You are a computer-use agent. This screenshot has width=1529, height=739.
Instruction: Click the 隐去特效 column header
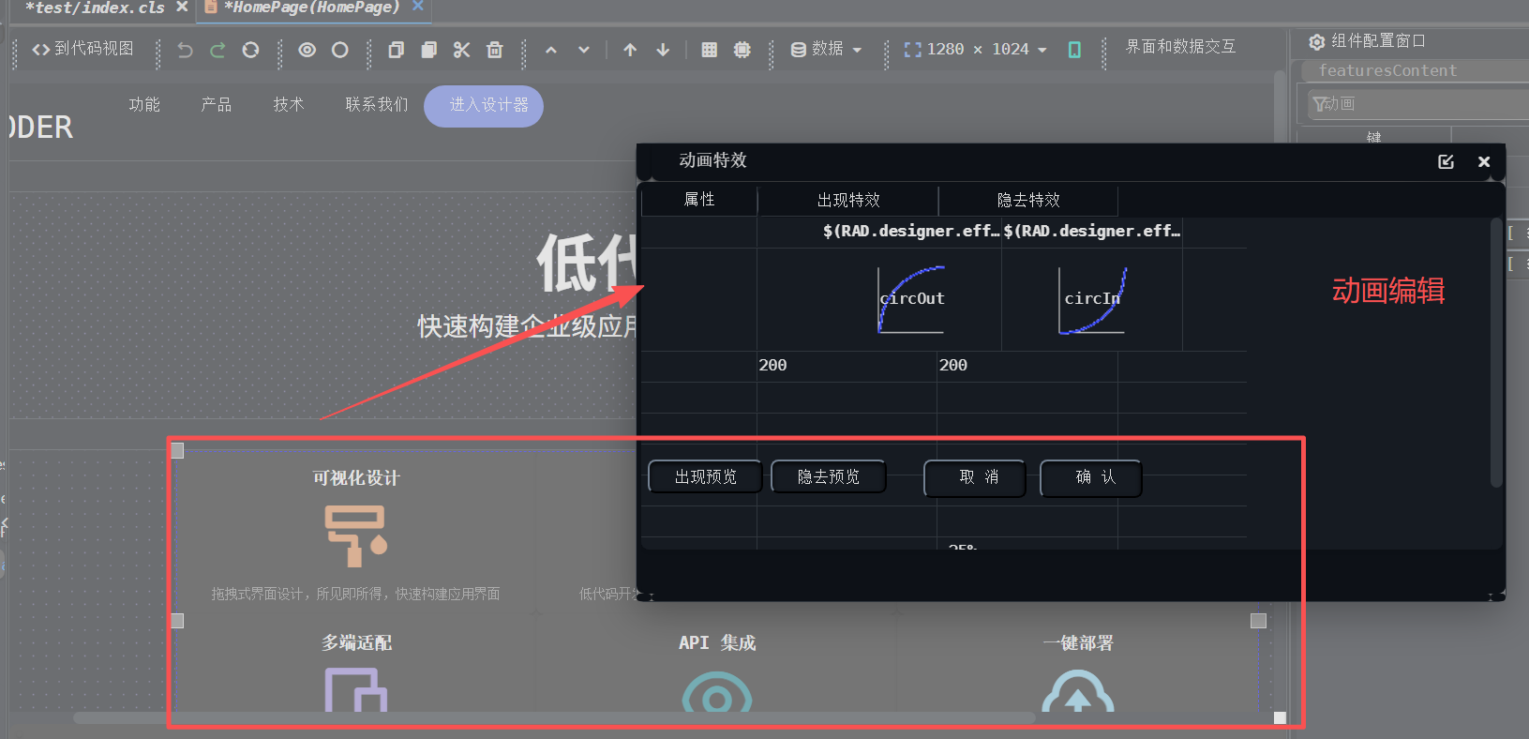1028,200
